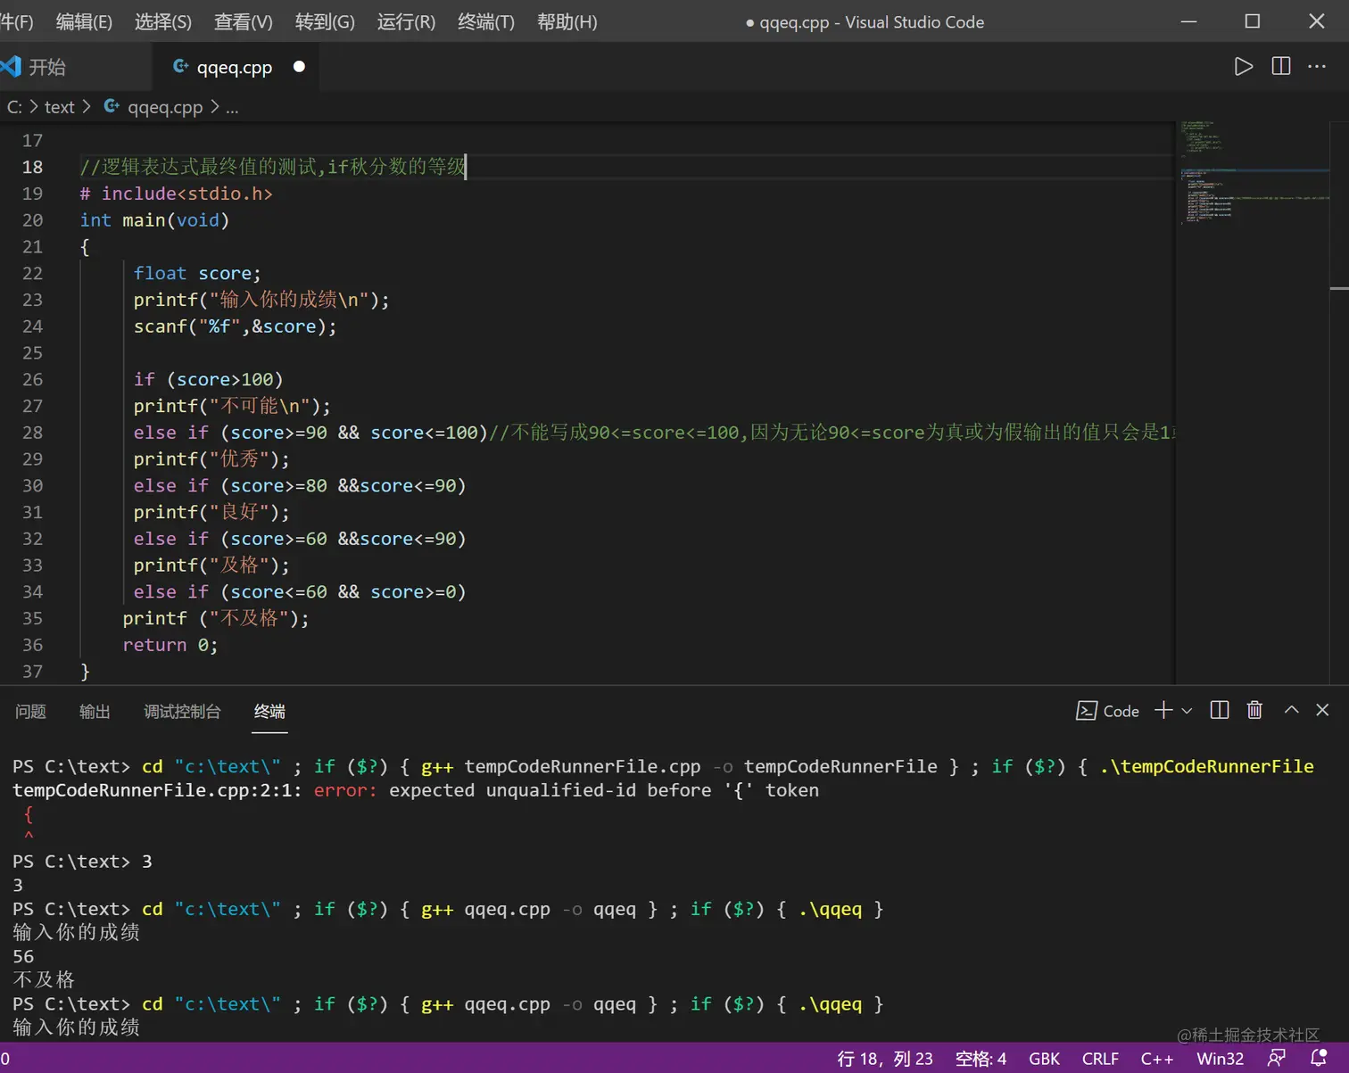The height and width of the screenshot is (1073, 1349).
Task: Create a new terminal with plus icon
Action: (1163, 710)
